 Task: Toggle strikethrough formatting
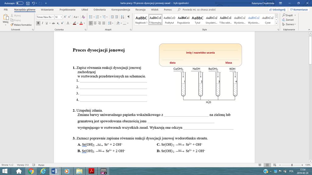53,23
